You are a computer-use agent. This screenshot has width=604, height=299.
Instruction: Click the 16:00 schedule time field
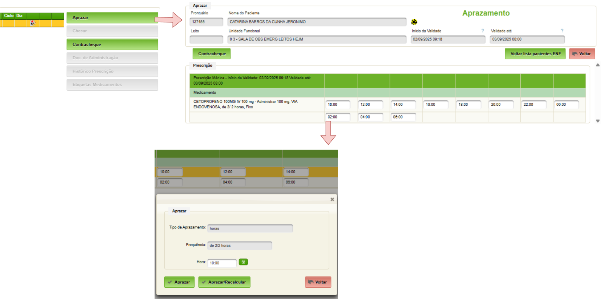coord(435,105)
